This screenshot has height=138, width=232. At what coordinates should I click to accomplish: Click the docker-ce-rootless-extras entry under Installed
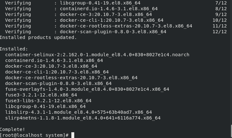[x=71, y=78]
